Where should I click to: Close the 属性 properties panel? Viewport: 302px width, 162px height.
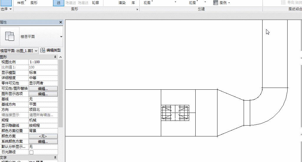pyautogui.click(x=61, y=22)
